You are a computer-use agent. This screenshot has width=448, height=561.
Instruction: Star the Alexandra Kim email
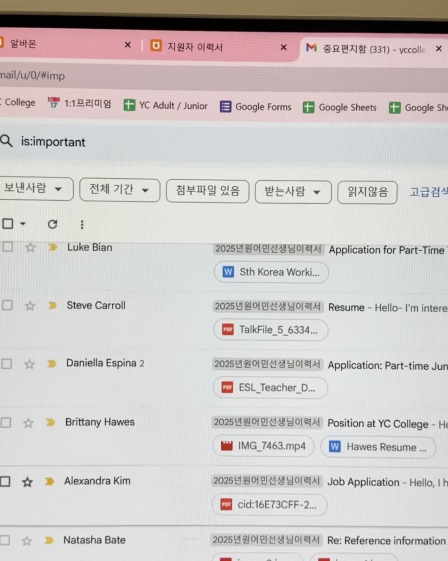(x=27, y=482)
